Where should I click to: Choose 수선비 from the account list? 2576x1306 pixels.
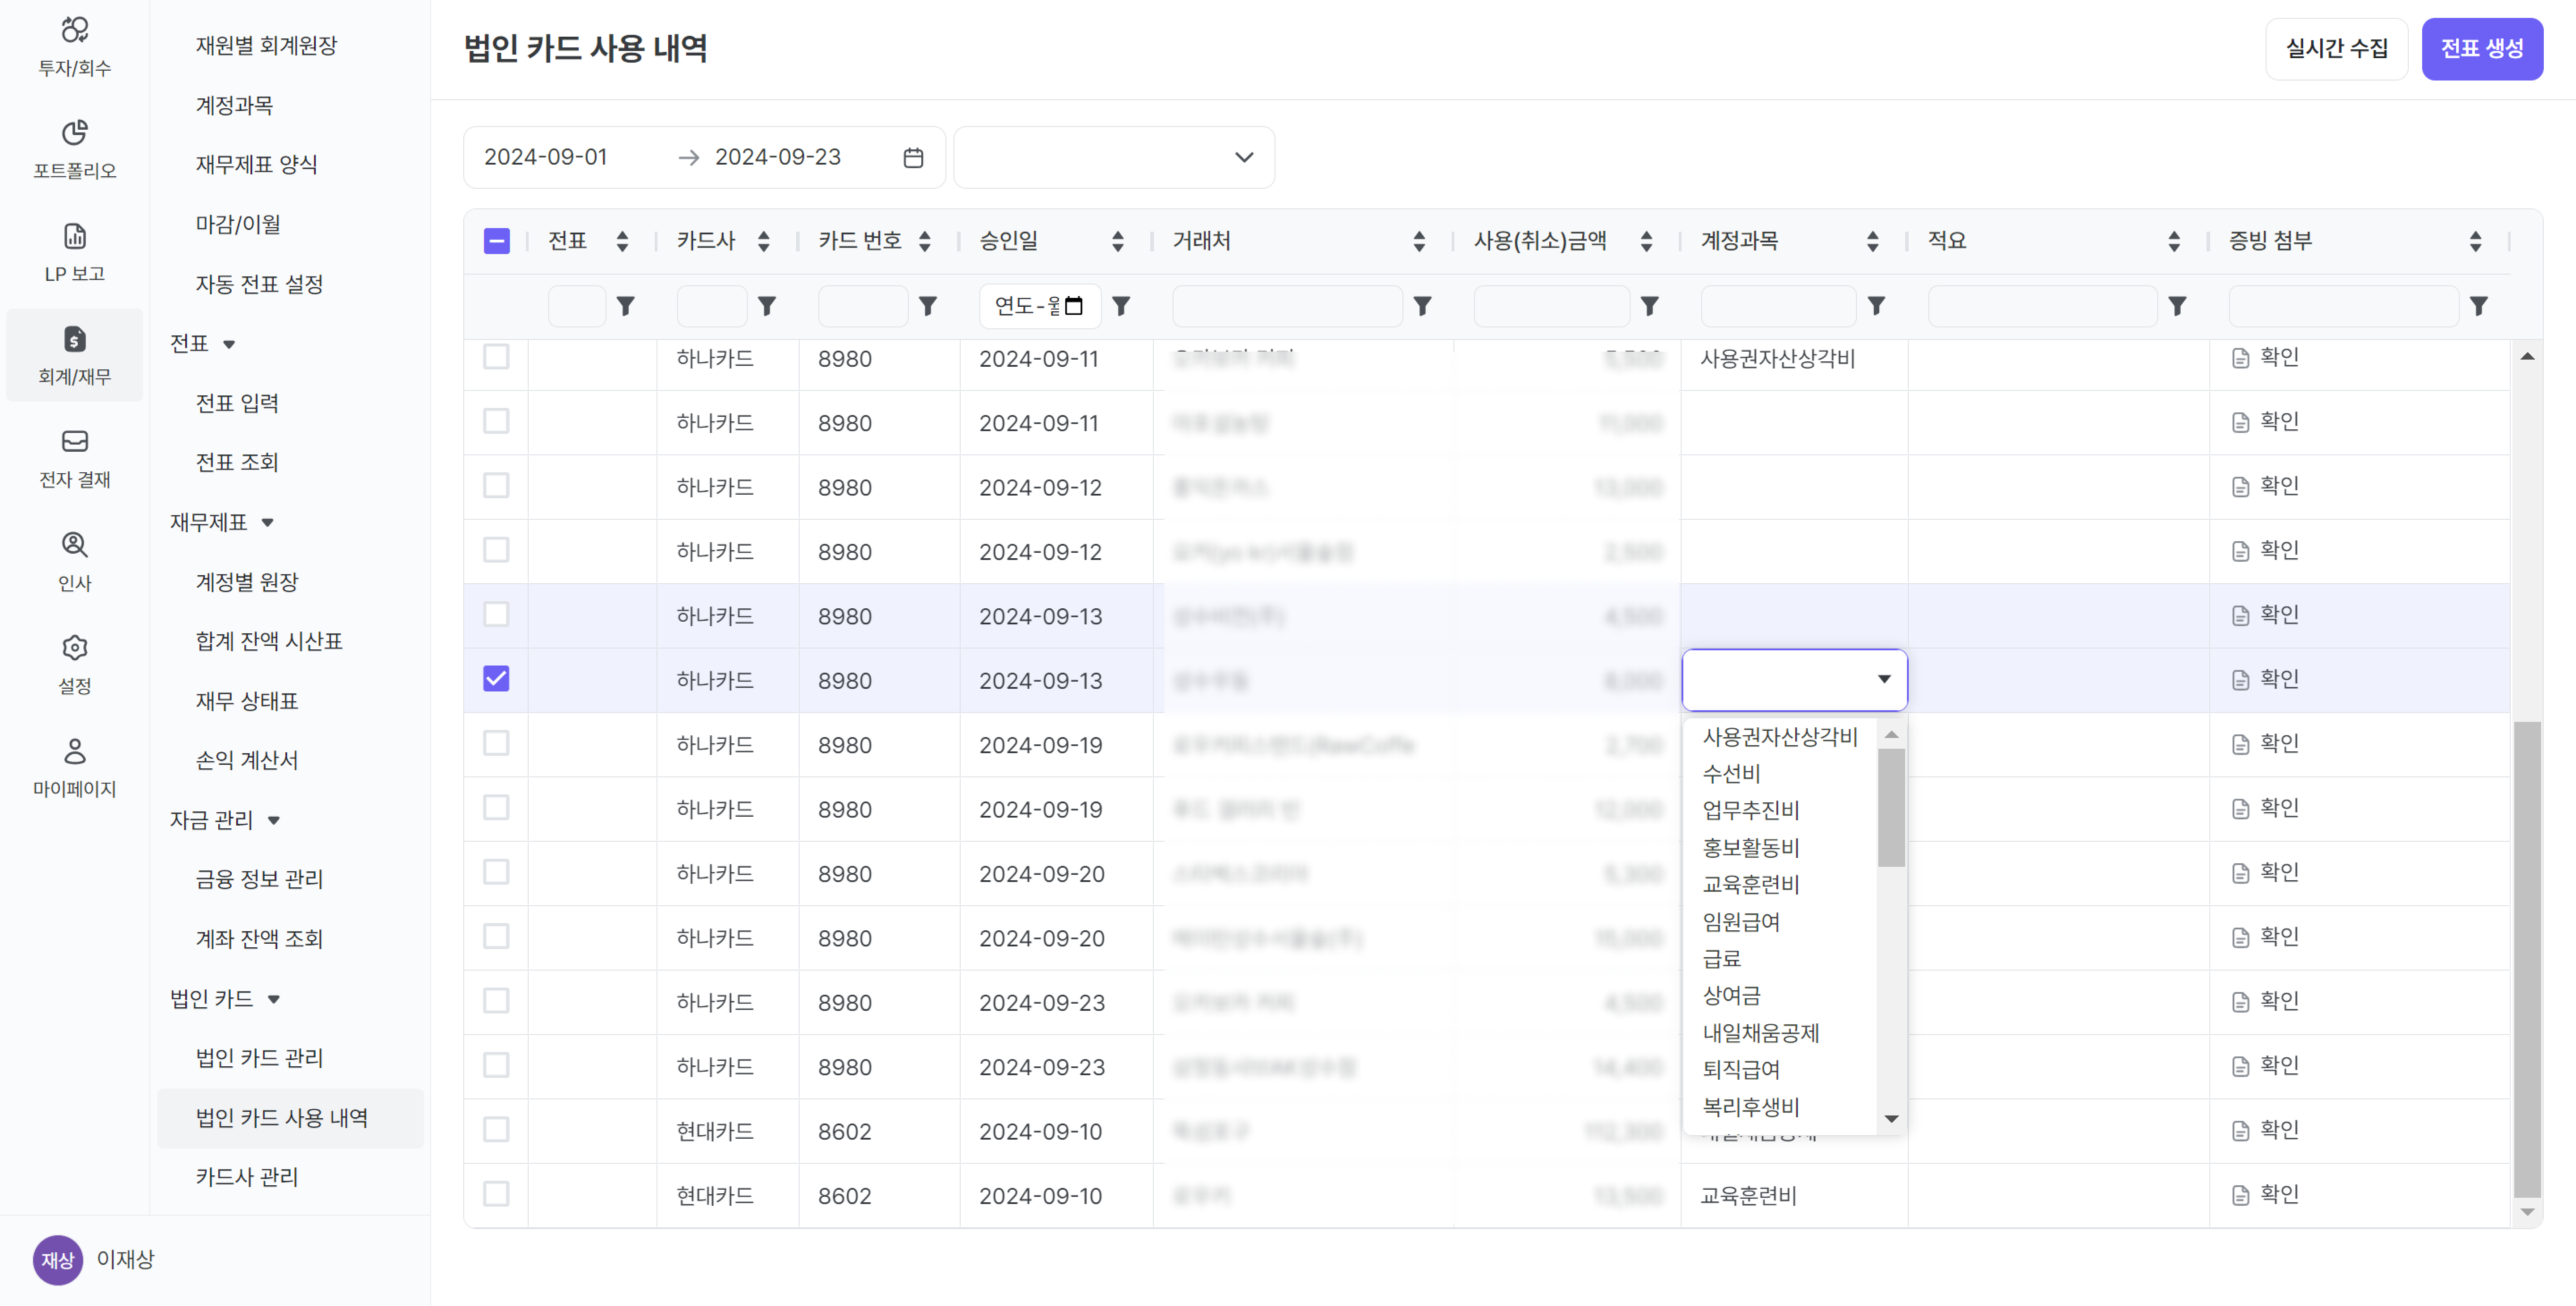pos(1731,774)
